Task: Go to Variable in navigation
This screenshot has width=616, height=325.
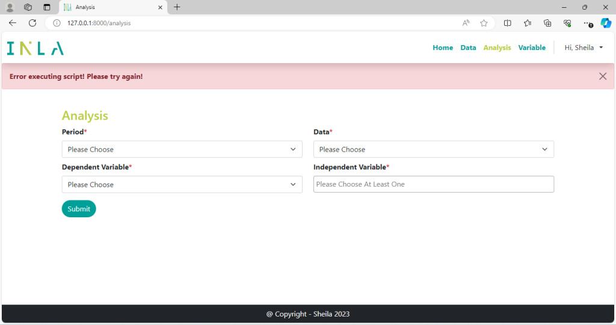Action: pos(532,48)
